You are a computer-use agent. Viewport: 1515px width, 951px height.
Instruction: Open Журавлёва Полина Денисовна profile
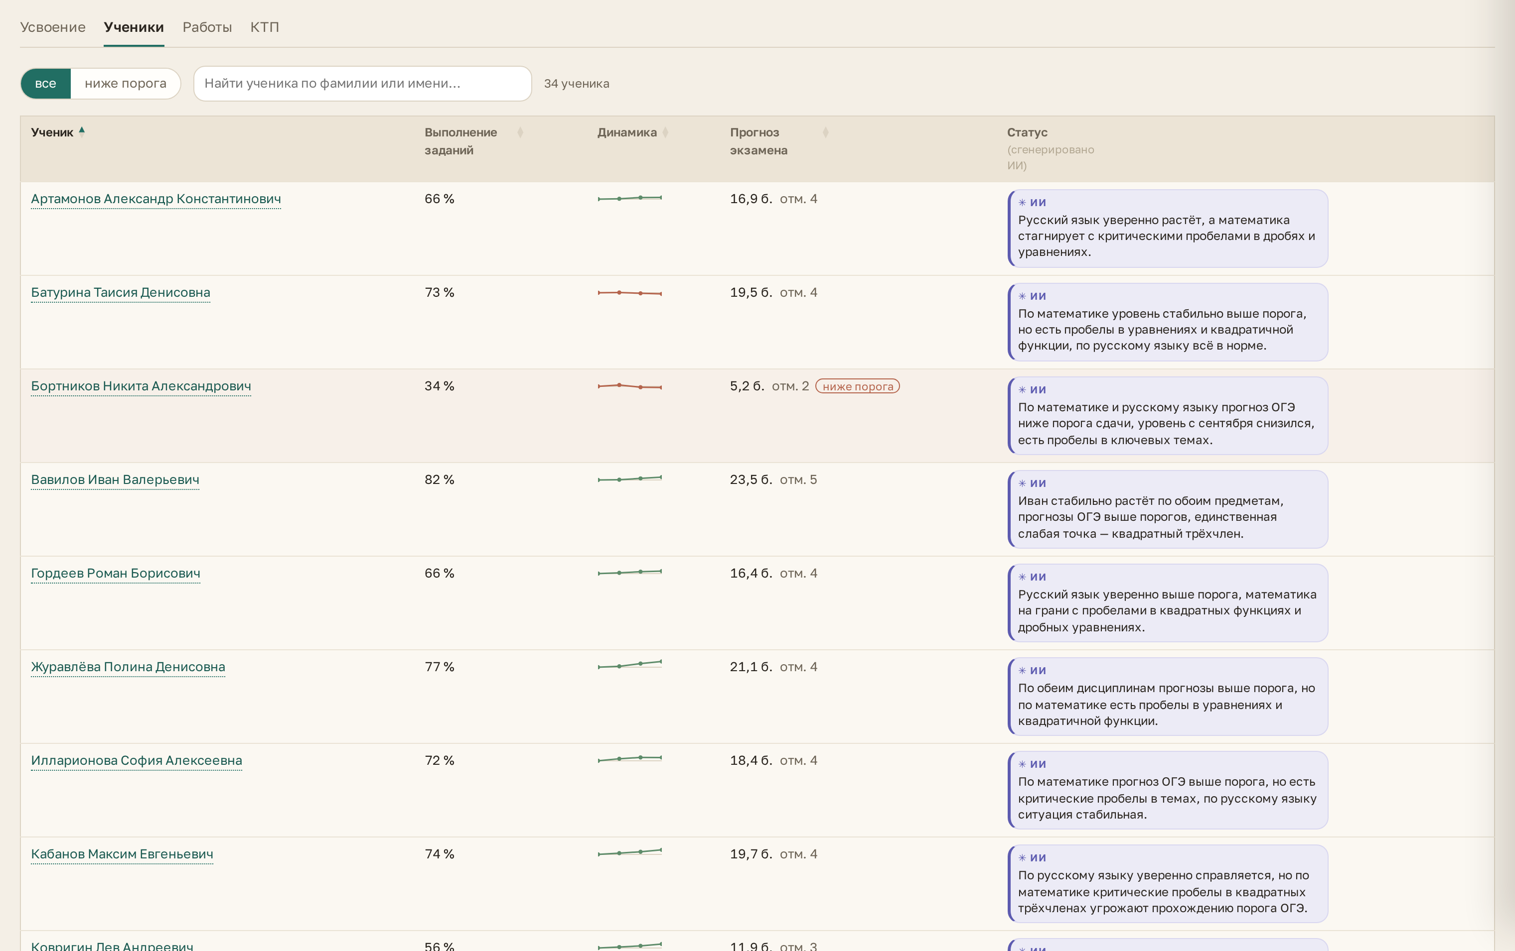click(129, 668)
